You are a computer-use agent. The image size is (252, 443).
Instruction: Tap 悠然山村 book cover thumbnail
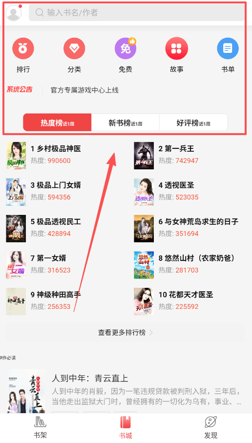click(144, 265)
